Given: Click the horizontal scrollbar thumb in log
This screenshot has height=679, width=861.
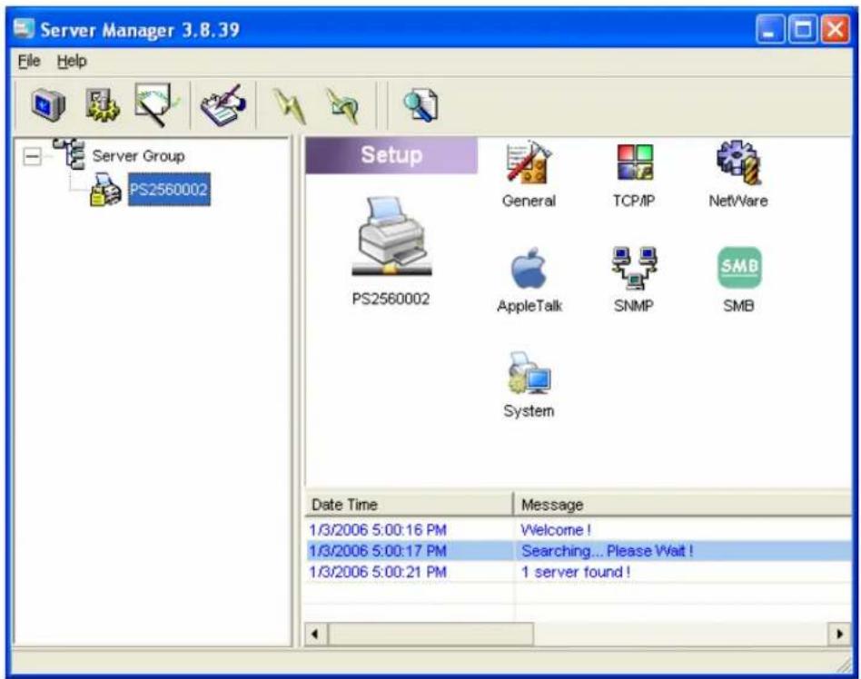Looking at the screenshot, I should click(430, 634).
